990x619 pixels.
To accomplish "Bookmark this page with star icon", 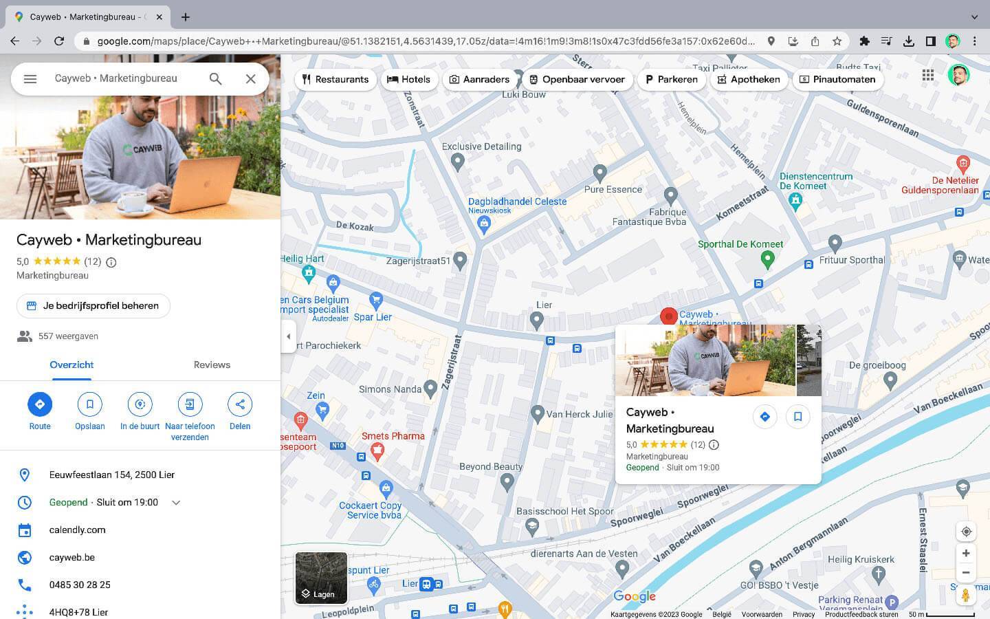I will [837, 41].
